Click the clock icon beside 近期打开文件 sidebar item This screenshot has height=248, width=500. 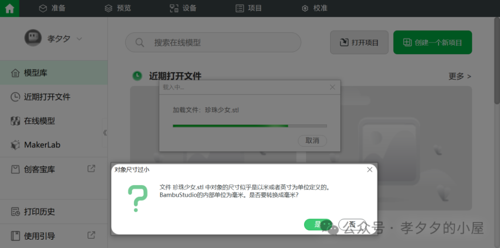(x=15, y=97)
